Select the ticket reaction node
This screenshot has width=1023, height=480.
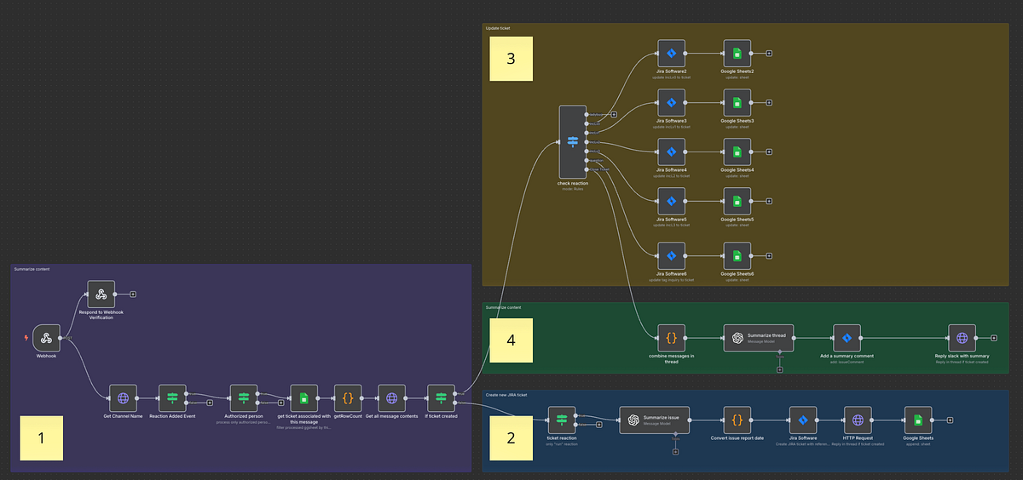pos(562,420)
